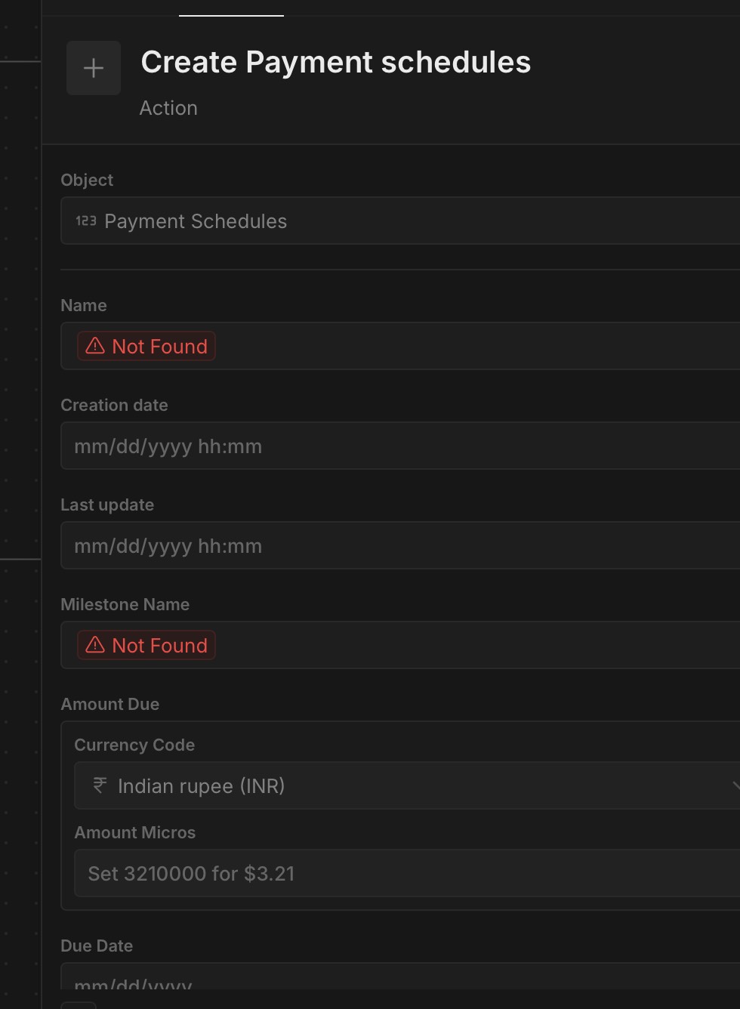Click the Create Payment schedules title
This screenshot has height=1009, width=740.
coord(335,62)
